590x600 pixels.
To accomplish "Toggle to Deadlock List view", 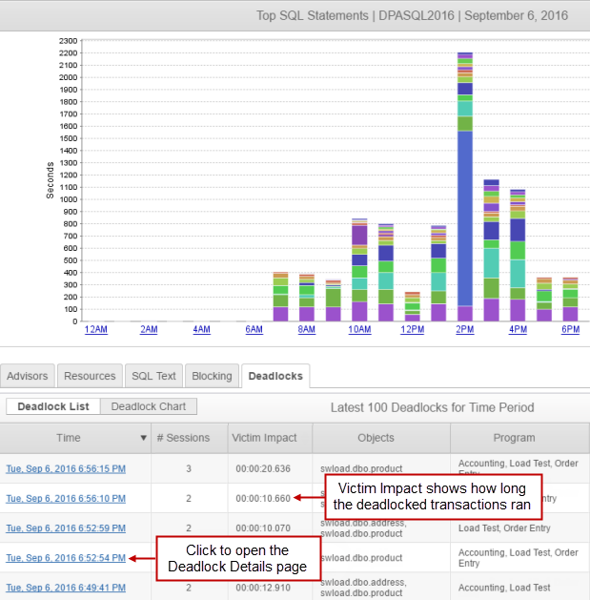I will (53, 406).
